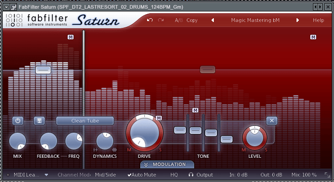Open Clean Tube distortion style dropdown

point(85,121)
